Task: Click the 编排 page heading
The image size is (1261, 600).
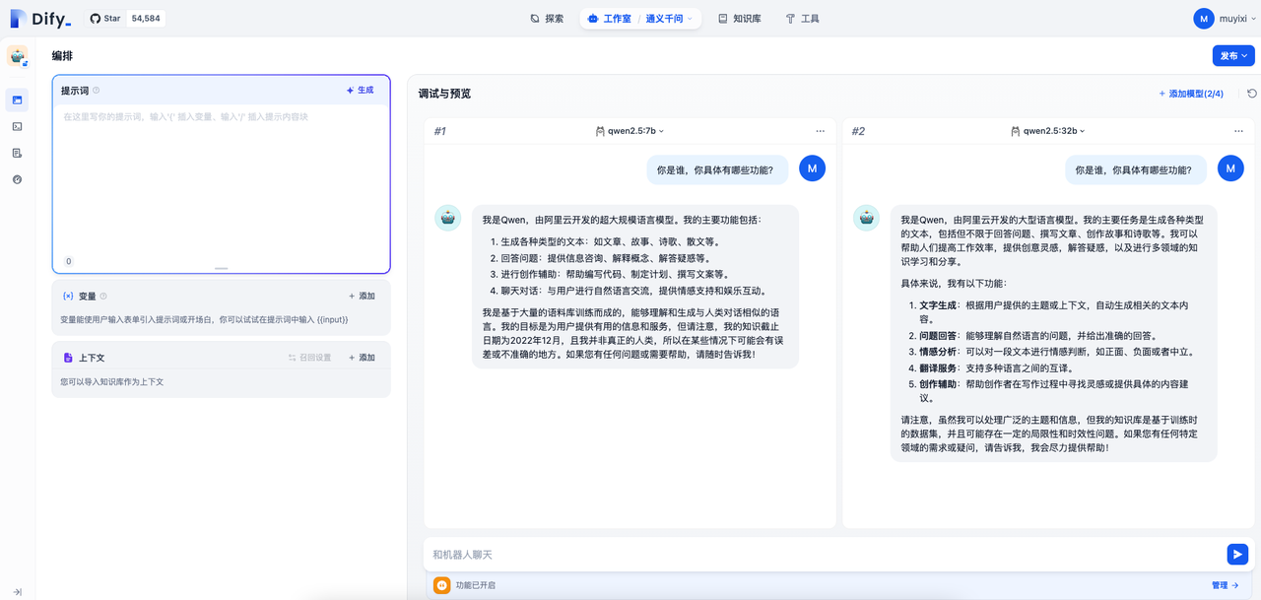Action: (x=62, y=56)
